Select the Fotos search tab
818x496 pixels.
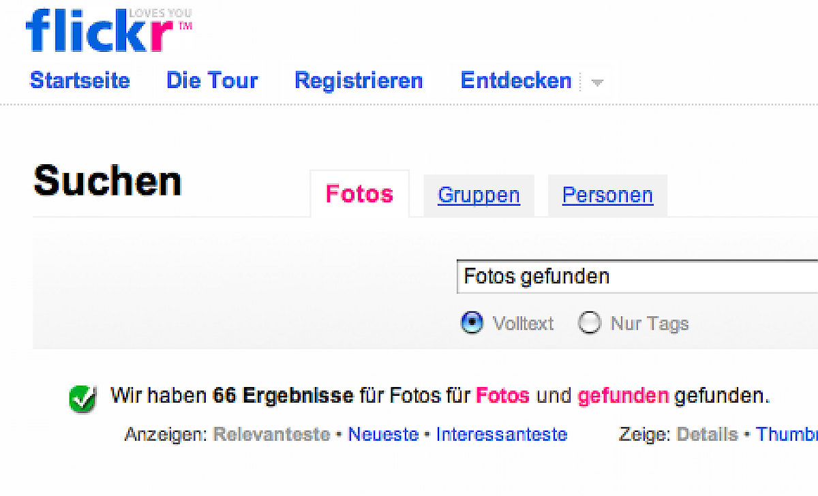coord(359,194)
